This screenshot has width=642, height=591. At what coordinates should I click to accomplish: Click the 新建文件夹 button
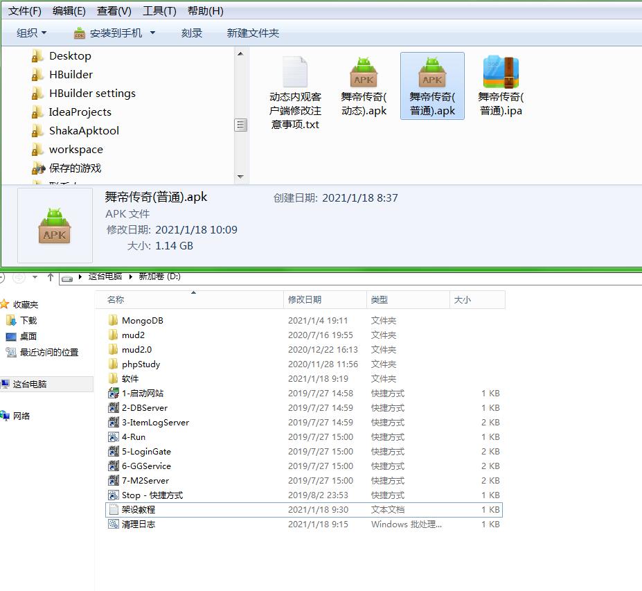click(253, 33)
